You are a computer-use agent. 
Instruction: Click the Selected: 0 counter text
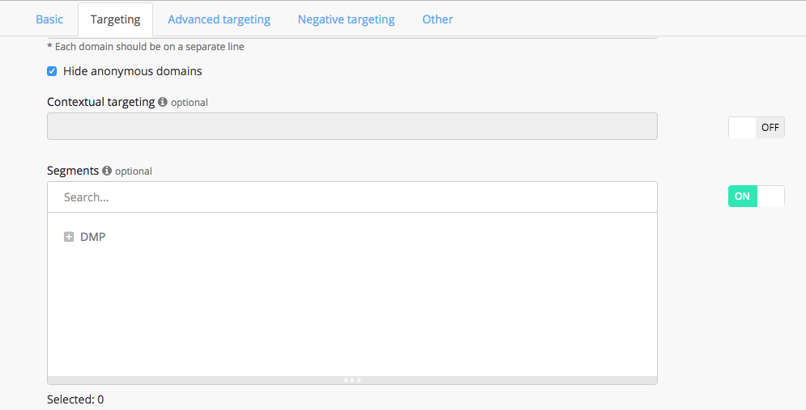pyautogui.click(x=75, y=399)
